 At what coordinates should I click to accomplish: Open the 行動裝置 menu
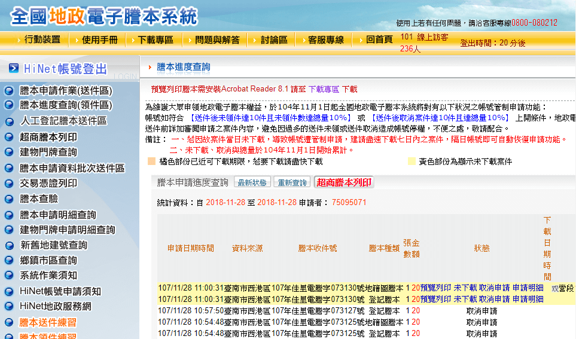(42, 39)
